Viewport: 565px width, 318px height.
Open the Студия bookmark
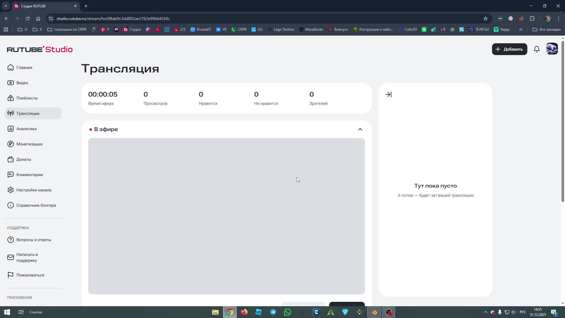pyautogui.click(x=132, y=29)
